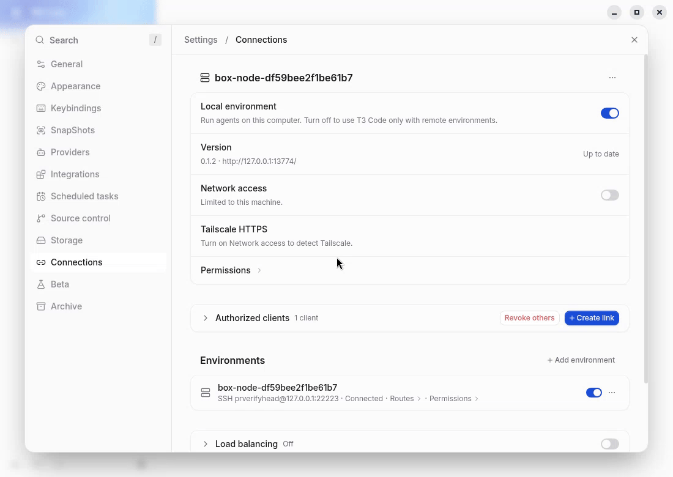Click the slash shortcut badge in search
Image resolution: width=673 pixels, height=477 pixels.
pos(155,40)
